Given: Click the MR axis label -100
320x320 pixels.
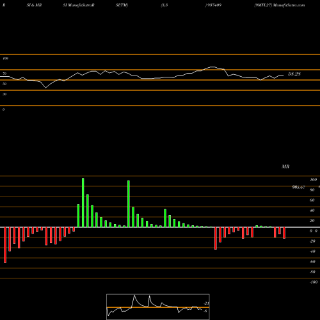Looking at the screenshot, I should [x=314, y=282].
